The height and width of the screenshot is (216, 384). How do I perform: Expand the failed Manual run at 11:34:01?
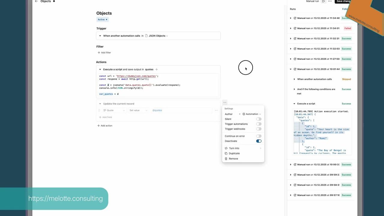coord(290,28)
